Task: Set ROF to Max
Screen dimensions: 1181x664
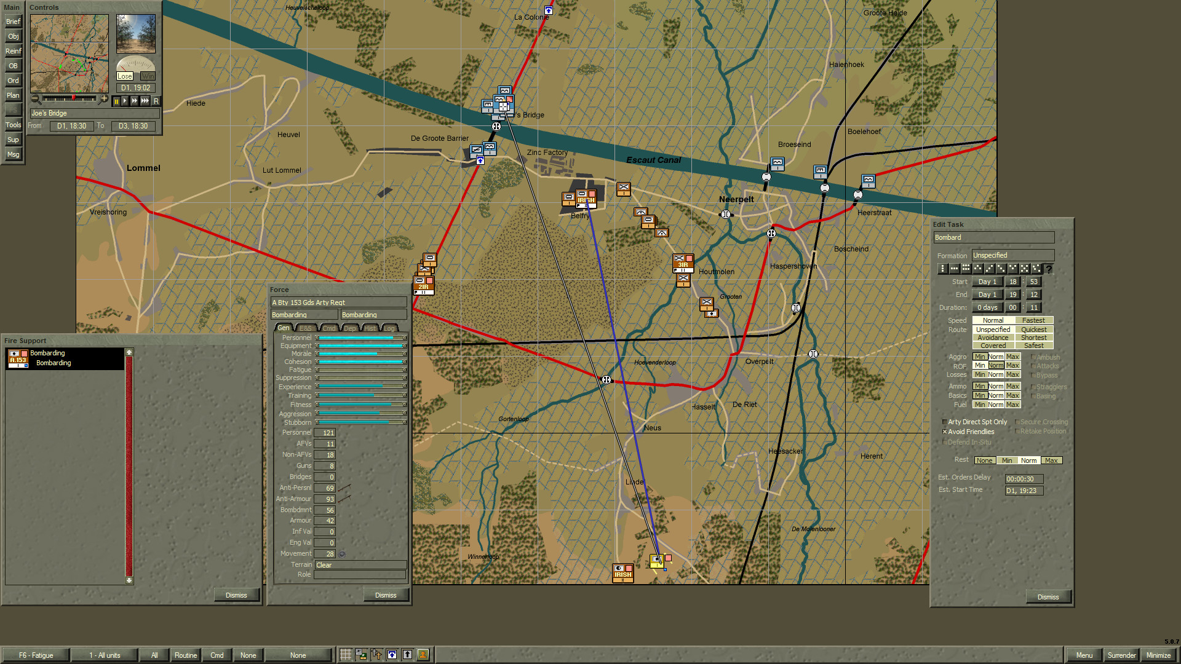Action: pos(1012,365)
